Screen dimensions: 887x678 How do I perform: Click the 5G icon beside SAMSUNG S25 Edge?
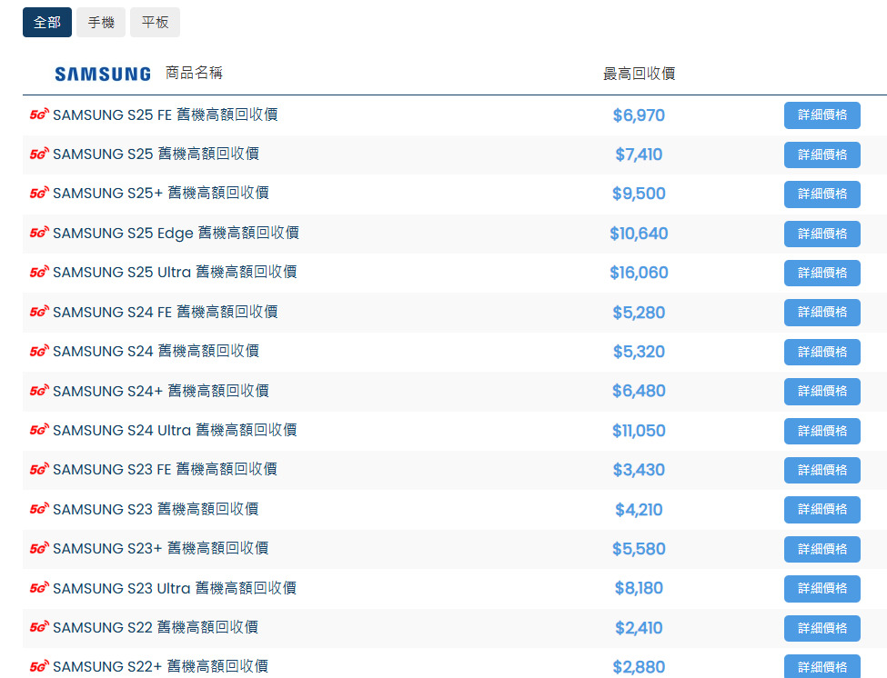click(39, 234)
